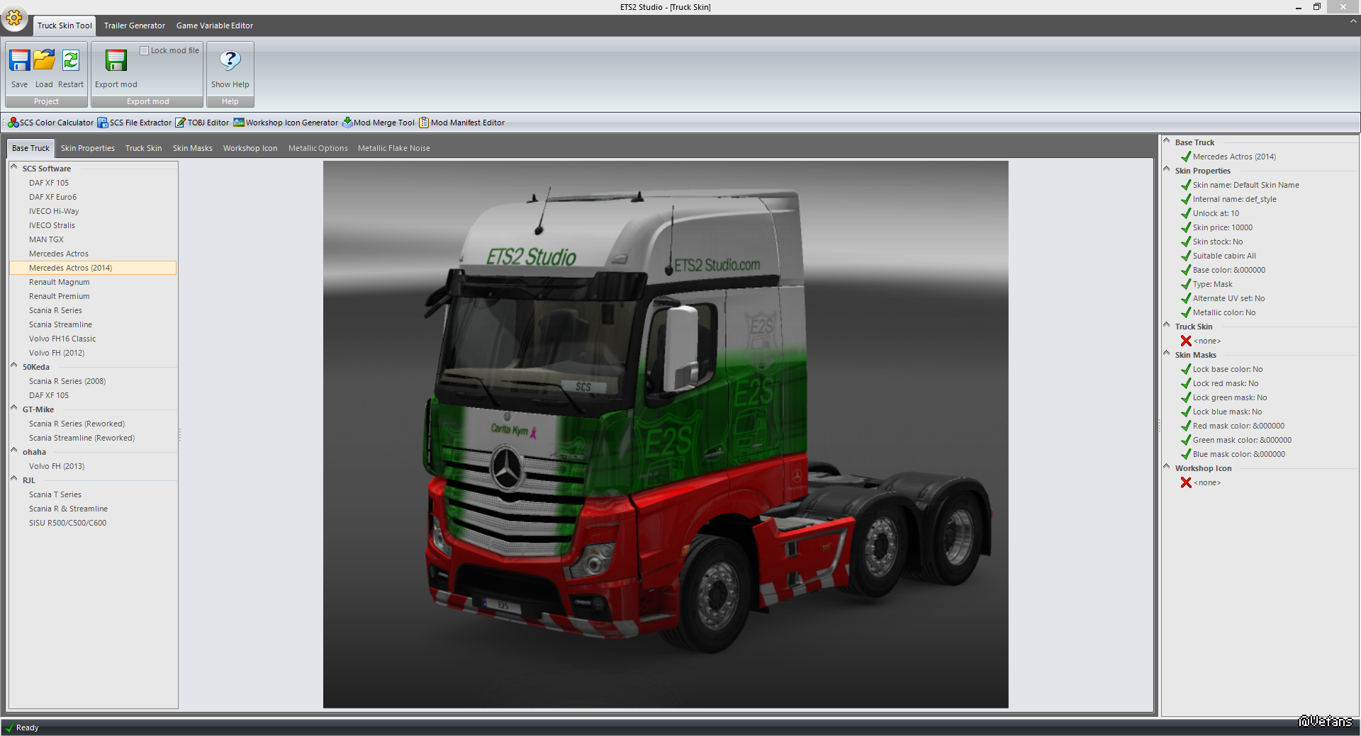Click the Export mod icon

[x=116, y=61]
